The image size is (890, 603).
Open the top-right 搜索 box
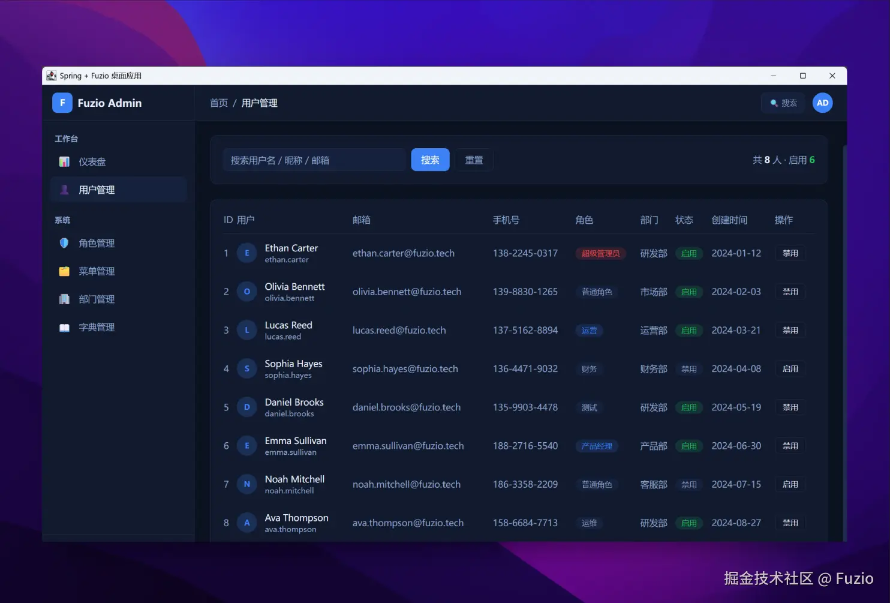click(783, 103)
